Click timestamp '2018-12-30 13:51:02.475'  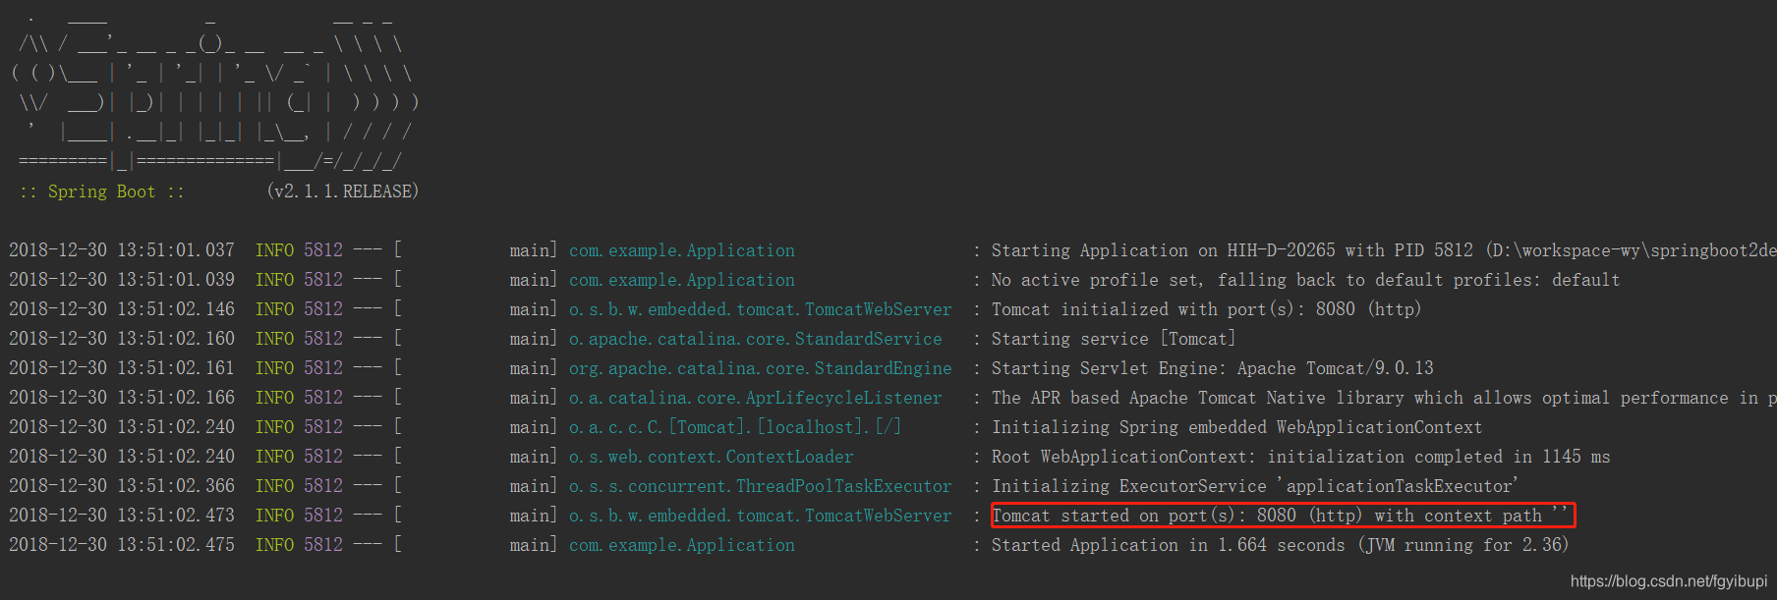click(122, 545)
